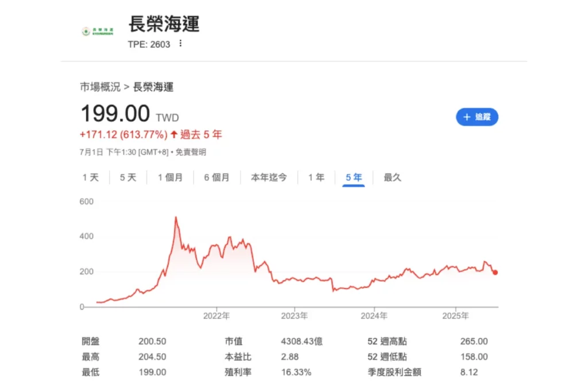
Task: Click the blue 追蹤 follow button
Action: click(477, 117)
